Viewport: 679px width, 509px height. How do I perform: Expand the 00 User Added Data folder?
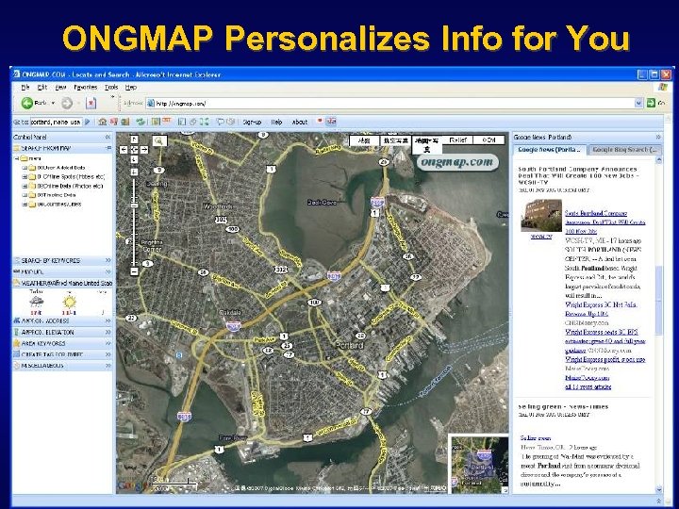tap(25, 168)
